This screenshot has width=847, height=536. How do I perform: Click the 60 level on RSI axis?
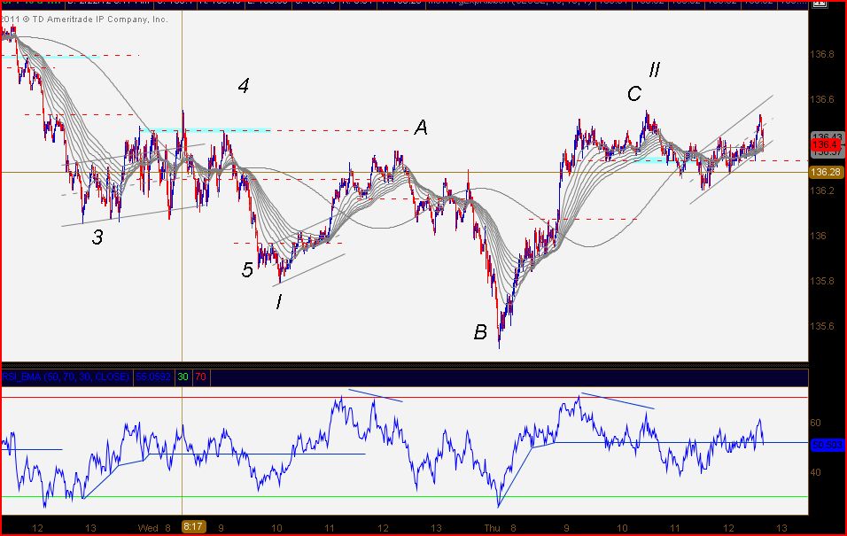(816, 423)
